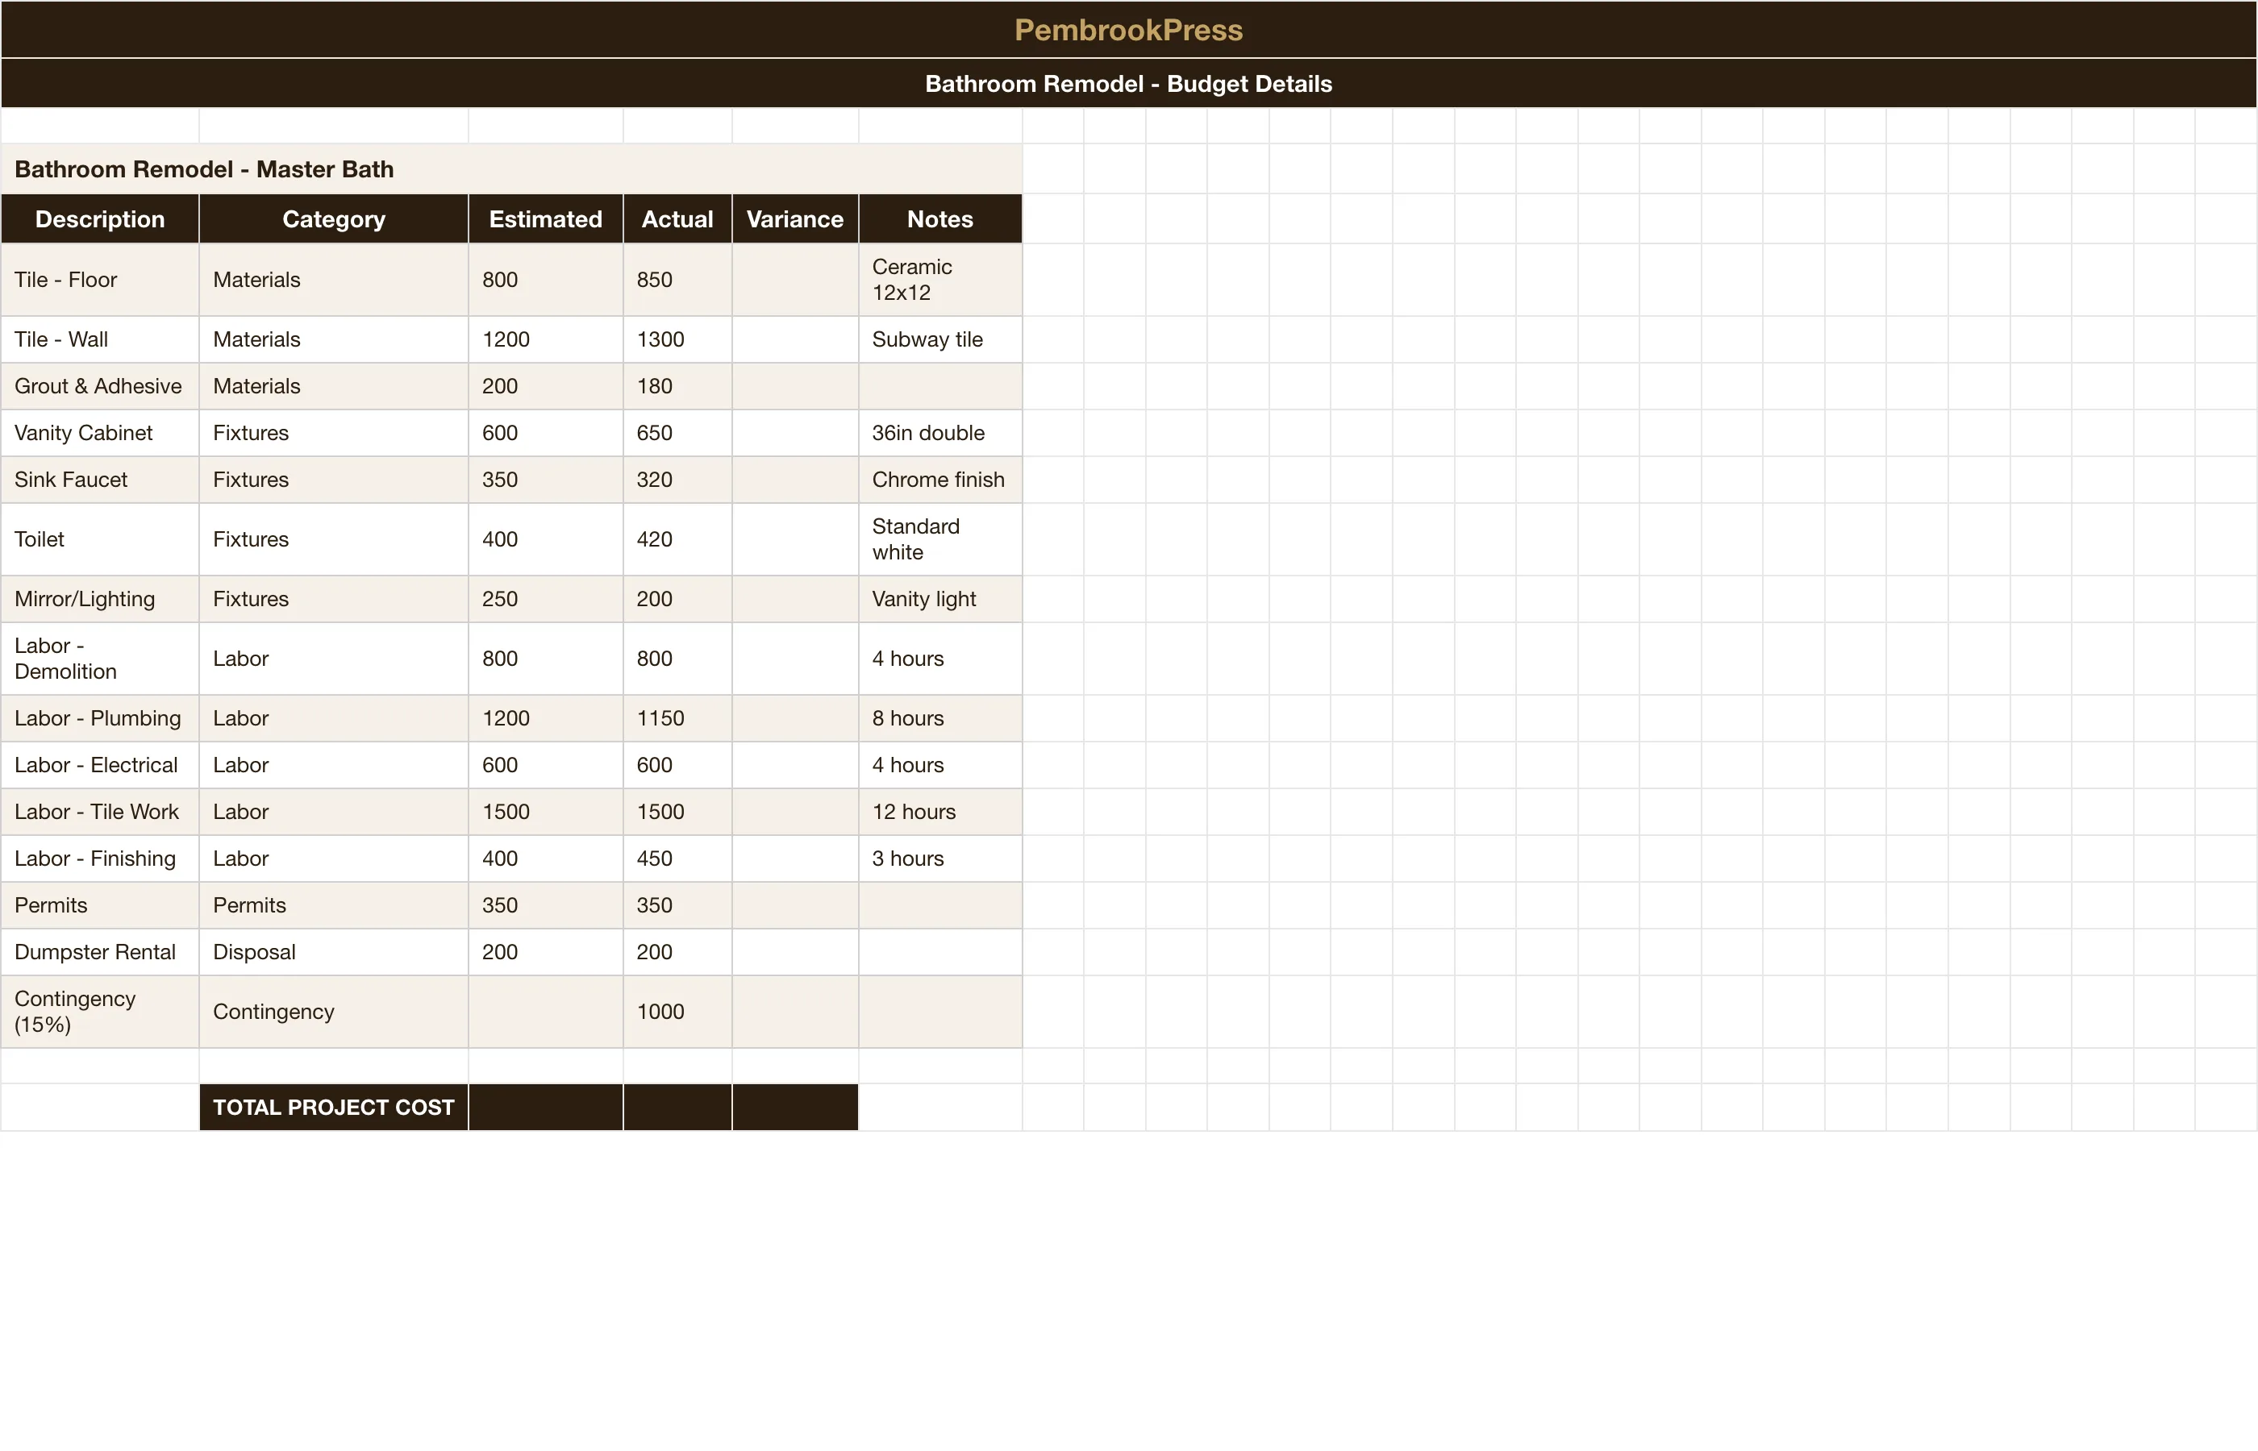This screenshot has width=2258, height=1451.
Task: Select the 'Dumpster Rental' cell
Action: pyautogui.click(x=100, y=952)
